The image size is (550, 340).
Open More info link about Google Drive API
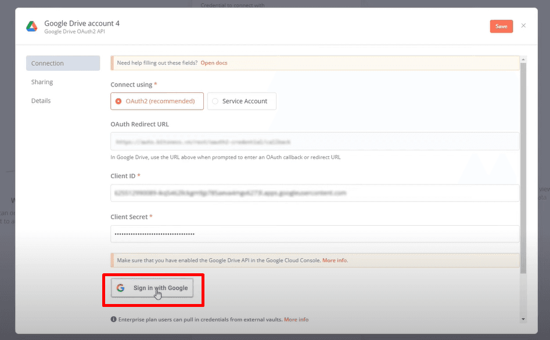pos(335,261)
